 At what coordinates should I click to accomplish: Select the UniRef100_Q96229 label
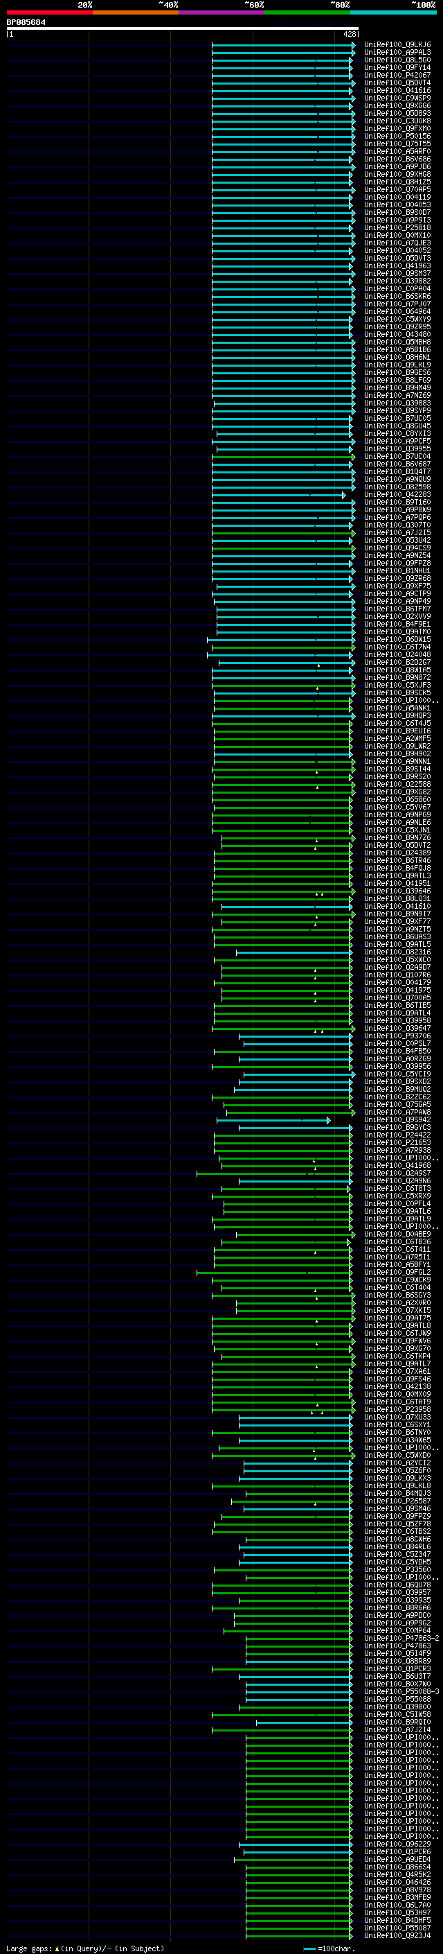[397, 1843]
